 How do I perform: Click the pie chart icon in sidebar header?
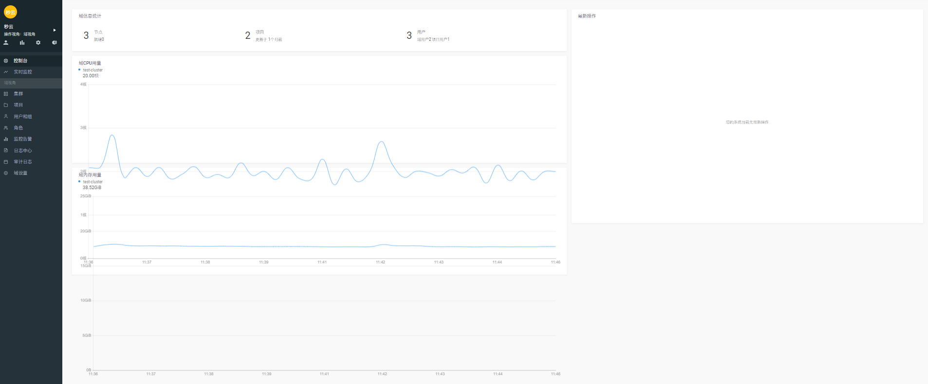[55, 43]
